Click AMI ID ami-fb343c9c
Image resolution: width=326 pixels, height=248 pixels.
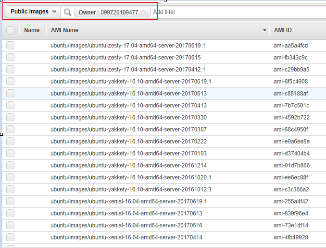coord(290,58)
